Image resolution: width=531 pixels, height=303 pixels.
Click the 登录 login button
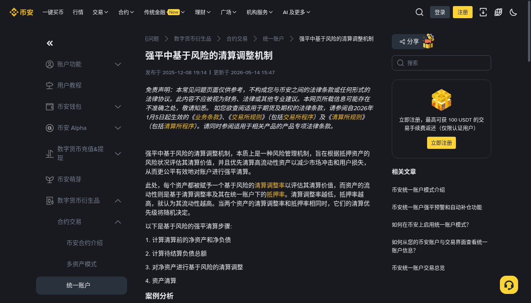440,12
